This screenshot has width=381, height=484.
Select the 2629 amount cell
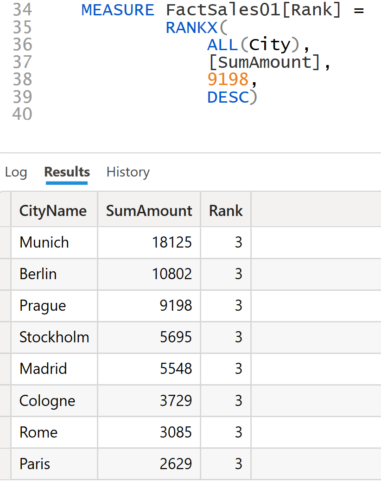click(x=176, y=464)
